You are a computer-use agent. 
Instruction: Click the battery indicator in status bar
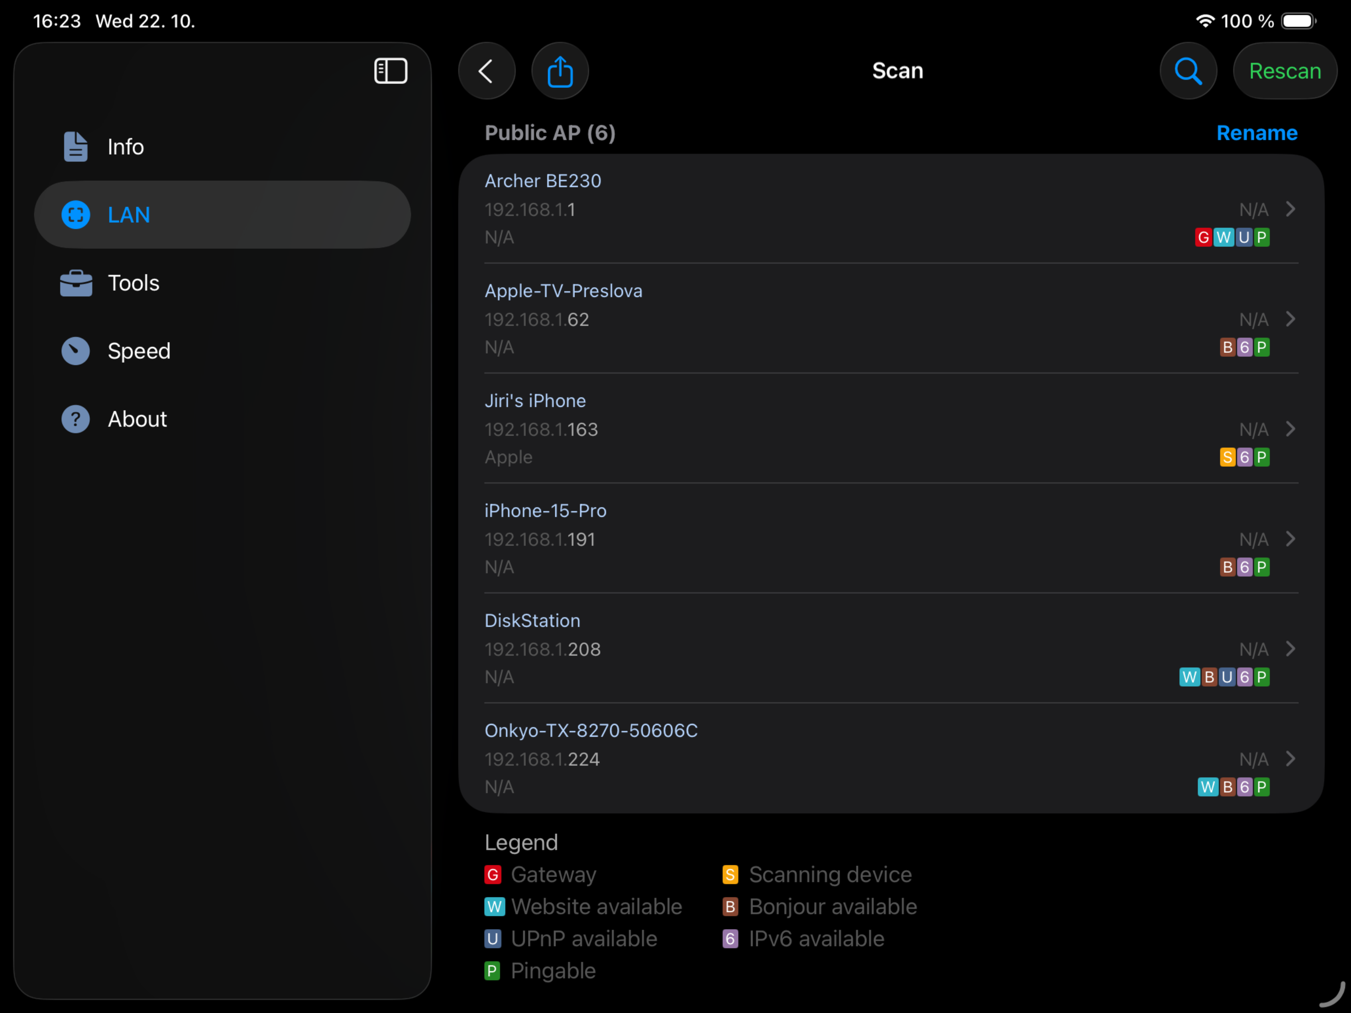coord(1298,21)
